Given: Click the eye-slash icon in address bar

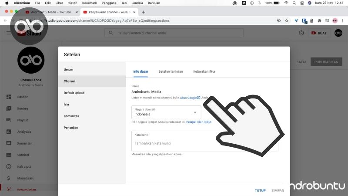Looking at the screenshot, I should coord(279,20).
